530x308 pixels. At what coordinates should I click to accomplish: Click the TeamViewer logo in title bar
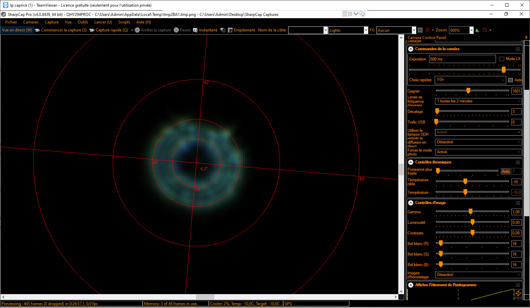[5, 5]
